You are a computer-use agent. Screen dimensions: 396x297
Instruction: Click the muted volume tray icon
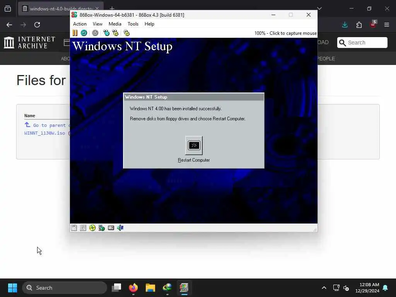(346, 288)
